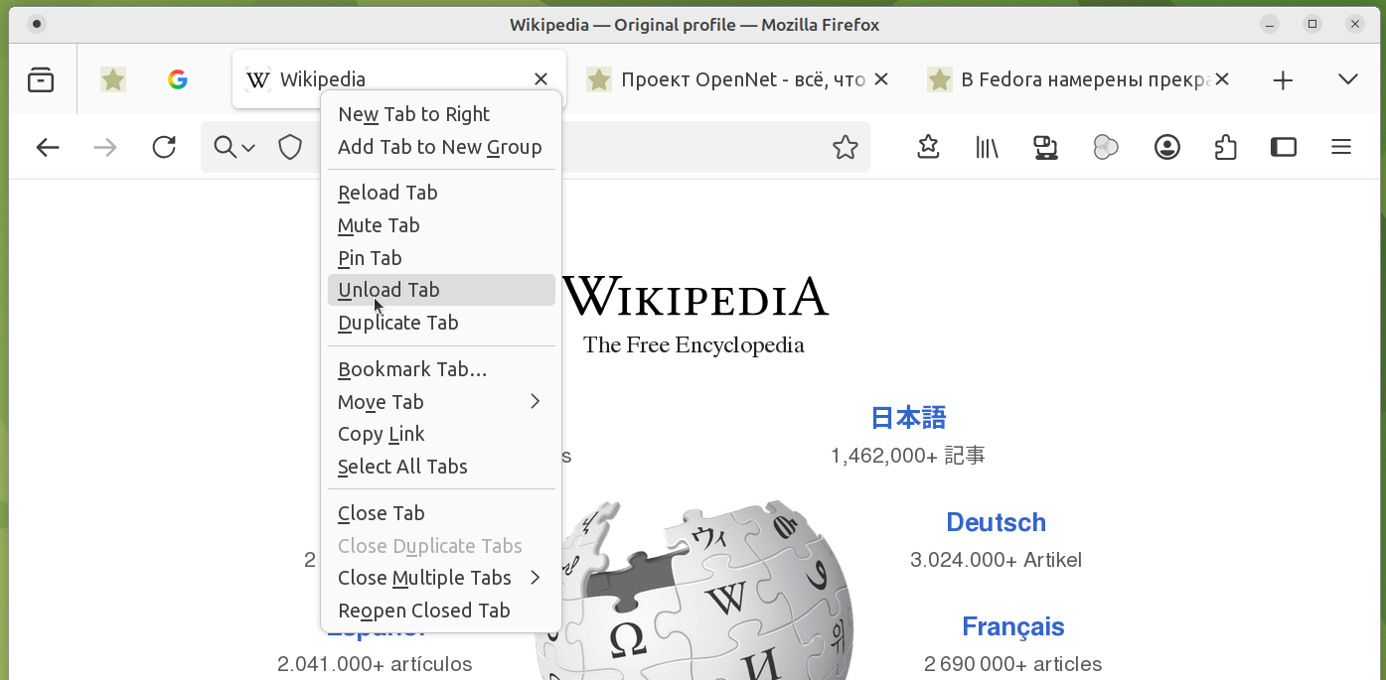Select Unload Tab in context menu
The width and height of the screenshot is (1386, 680).
click(441, 290)
